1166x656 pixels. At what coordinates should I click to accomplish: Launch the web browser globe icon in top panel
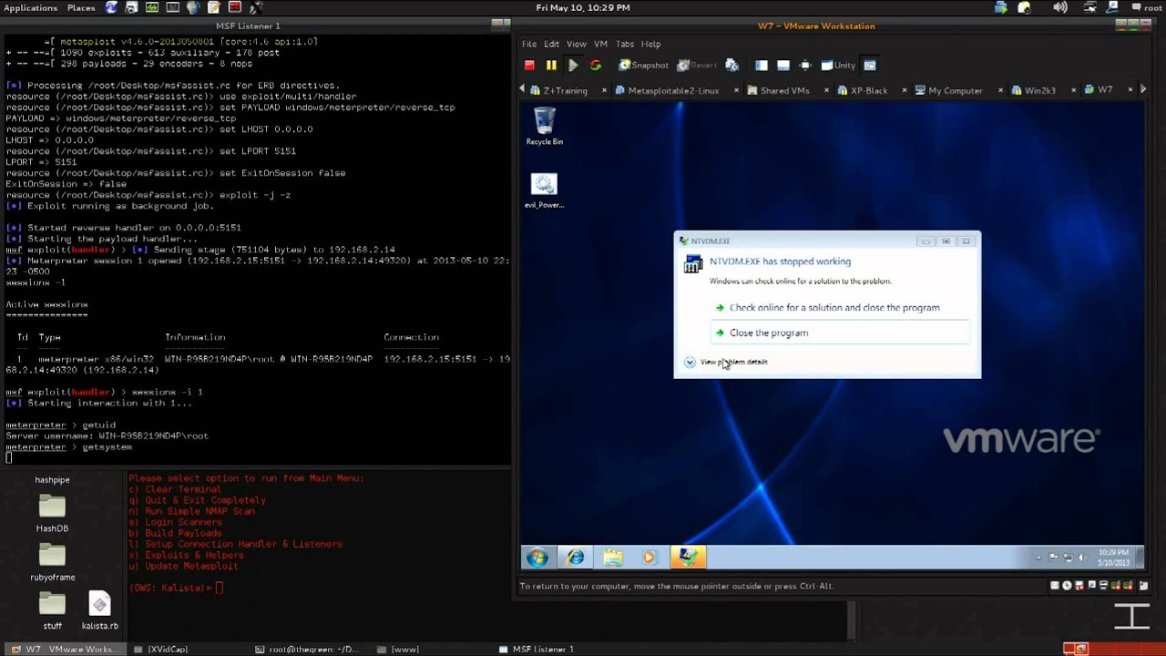point(111,7)
